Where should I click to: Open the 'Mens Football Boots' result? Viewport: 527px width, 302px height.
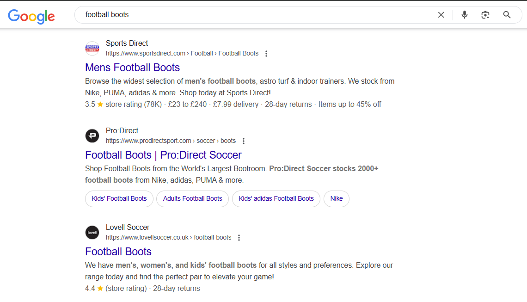click(x=132, y=68)
